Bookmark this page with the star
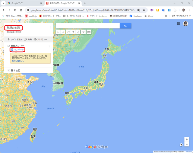The width and height of the screenshot is (193, 153). tap(144, 10)
